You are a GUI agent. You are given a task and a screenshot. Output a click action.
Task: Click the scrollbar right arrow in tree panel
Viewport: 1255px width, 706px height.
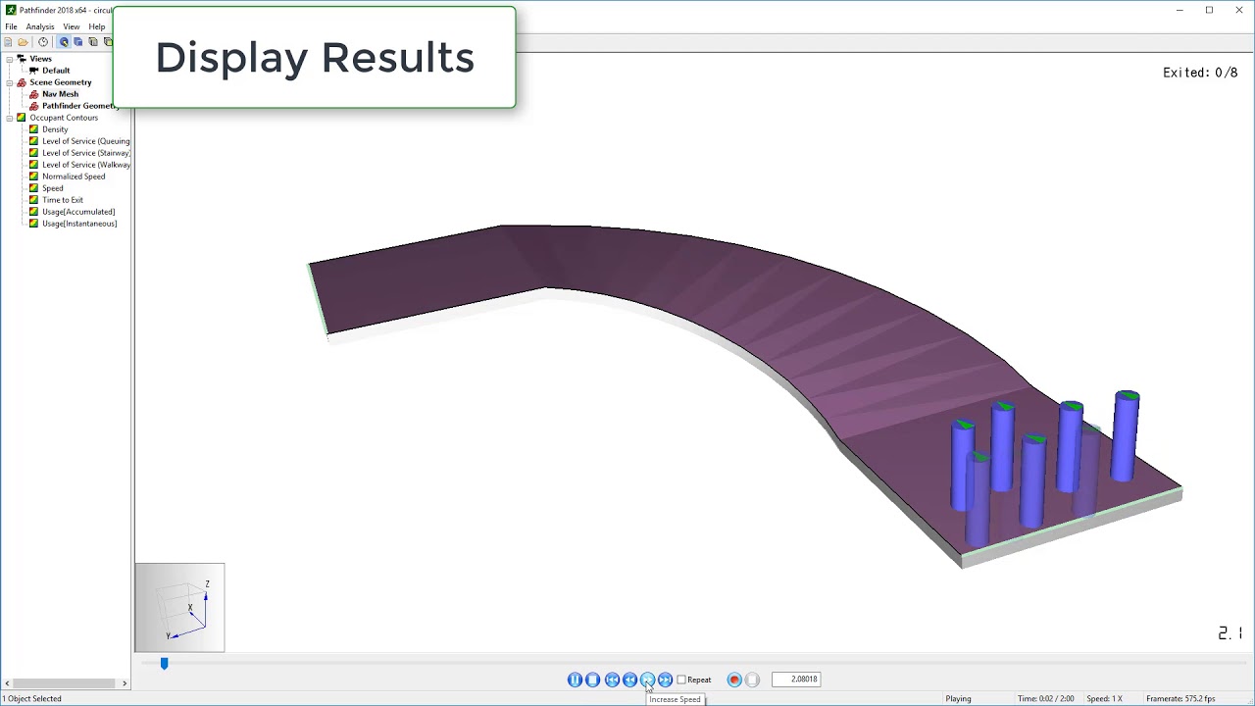coord(125,683)
